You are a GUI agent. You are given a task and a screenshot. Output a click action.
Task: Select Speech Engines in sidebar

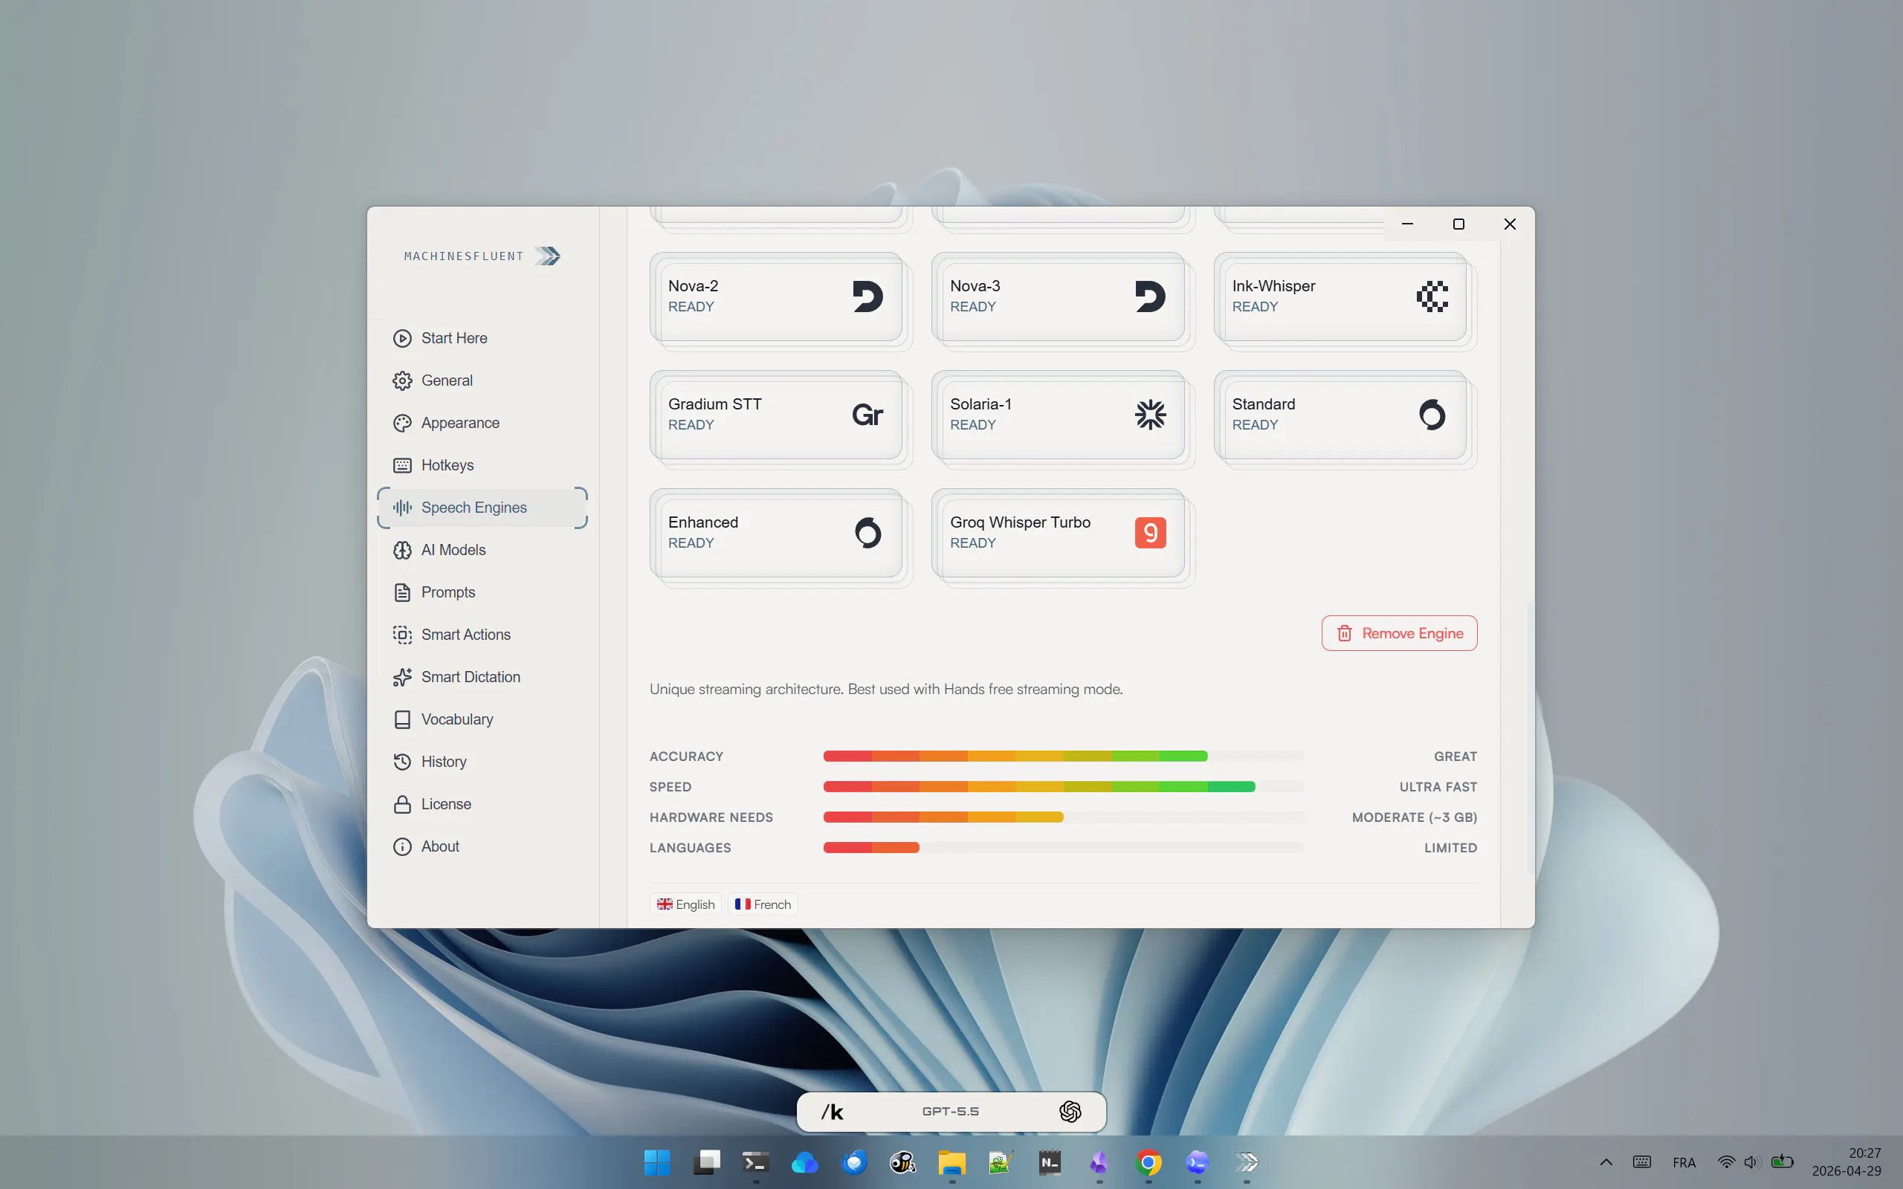[x=482, y=508]
